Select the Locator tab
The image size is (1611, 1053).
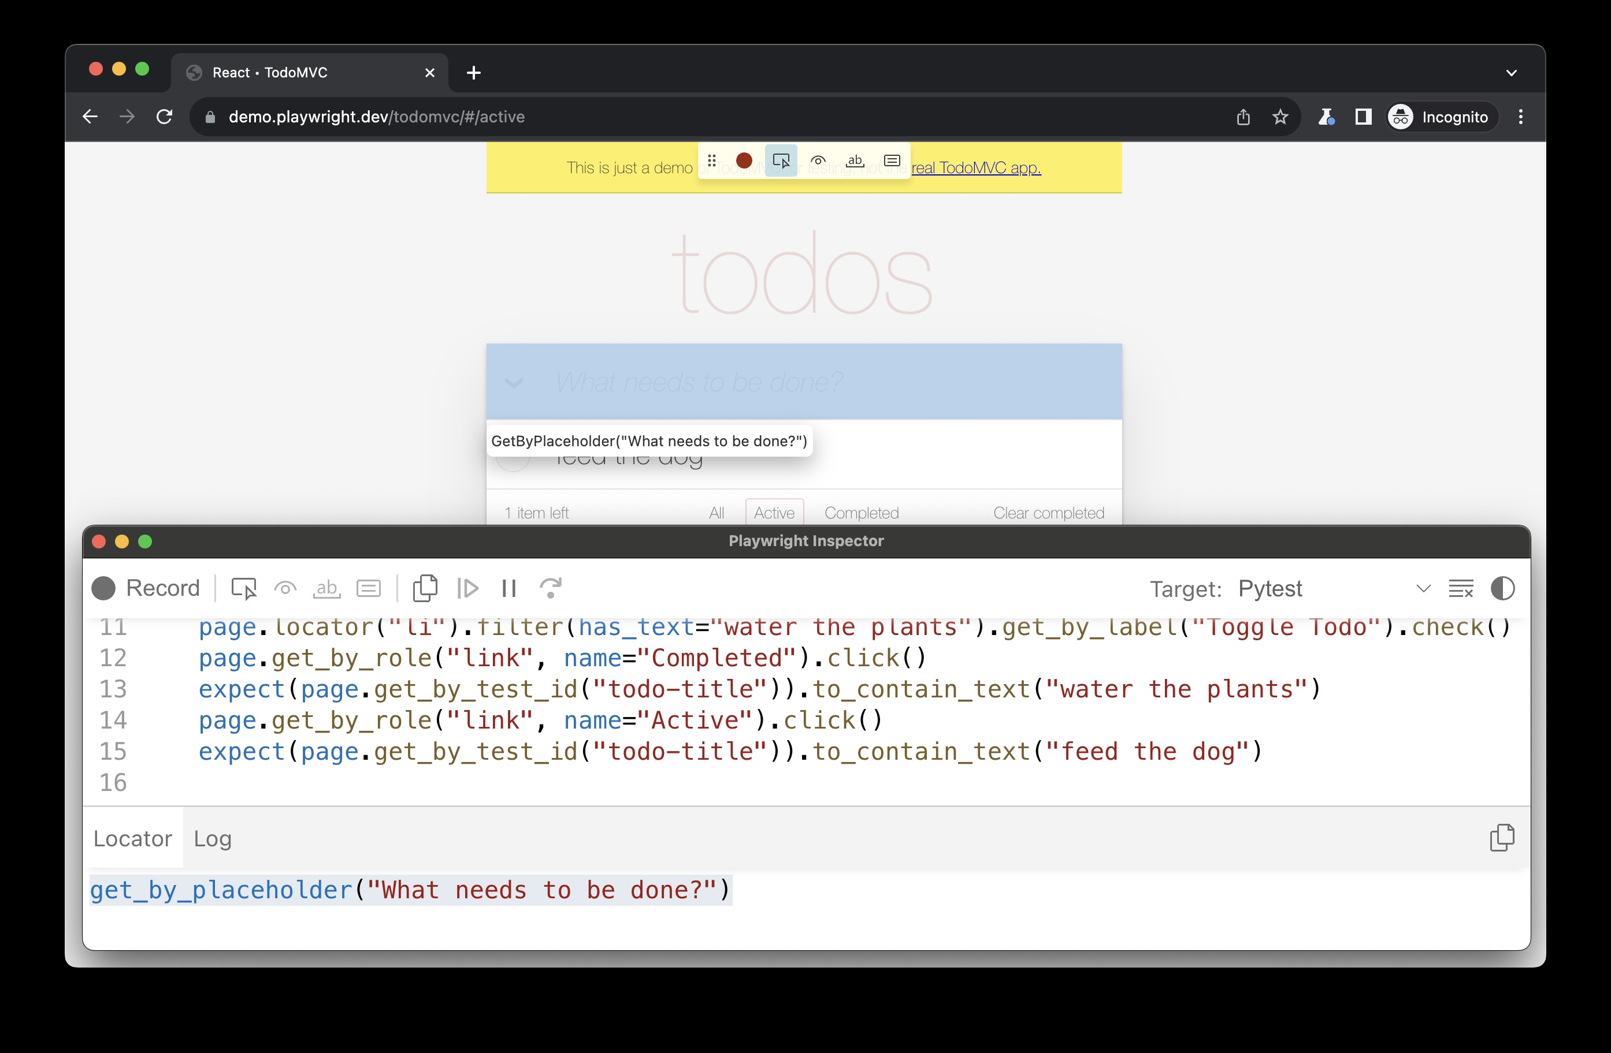(x=133, y=839)
